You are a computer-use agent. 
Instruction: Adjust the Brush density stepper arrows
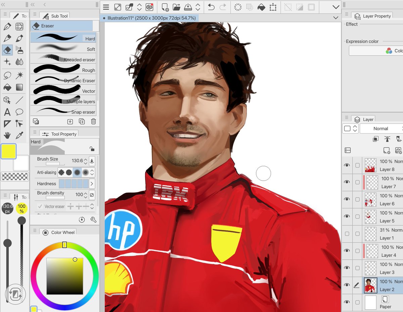coord(86,195)
